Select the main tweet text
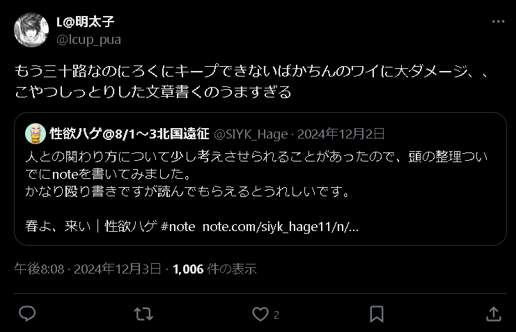This screenshot has width=516, height=332. (x=252, y=81)
